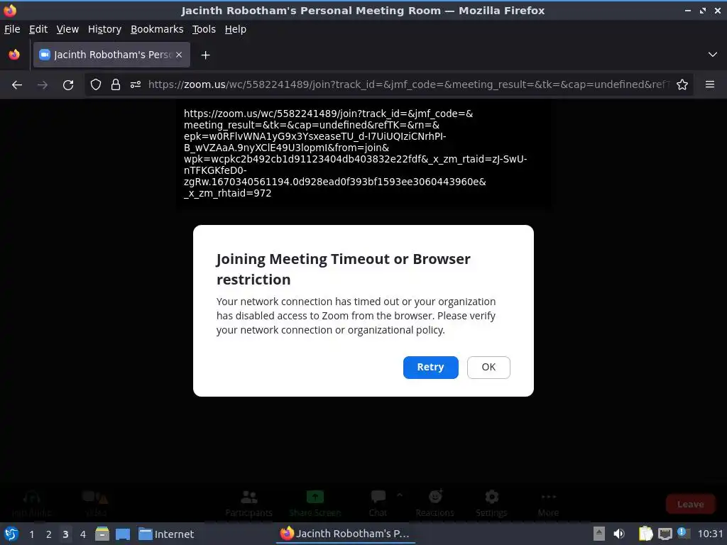Open the Internet folder launcher
The image size is (727, 545).
(166, 534)
